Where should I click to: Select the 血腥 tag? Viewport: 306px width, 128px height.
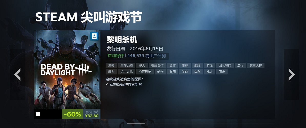[197, 66]
